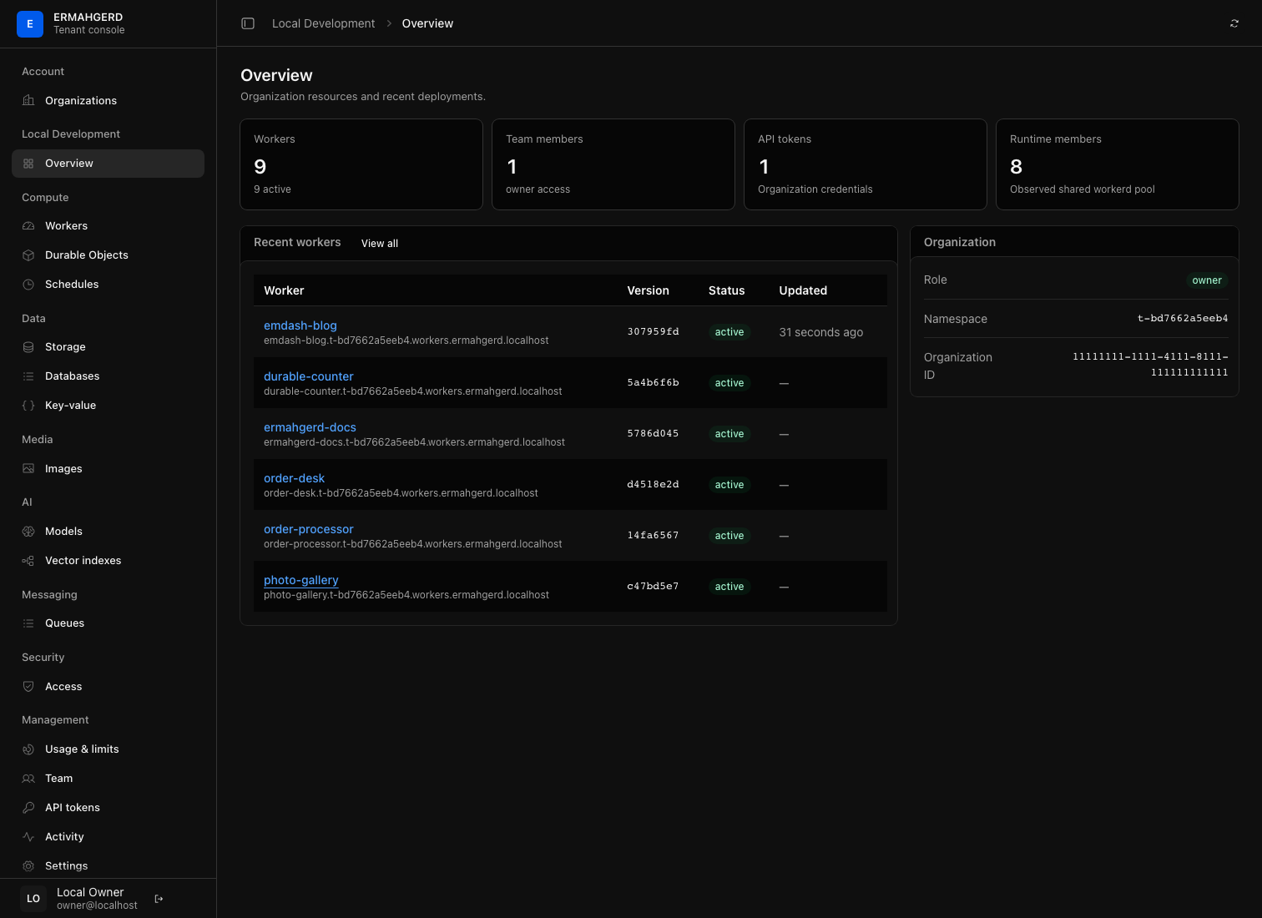Click the Activity pulse icon
This screenshot has height=918, width=1262.
pos(28,837)
